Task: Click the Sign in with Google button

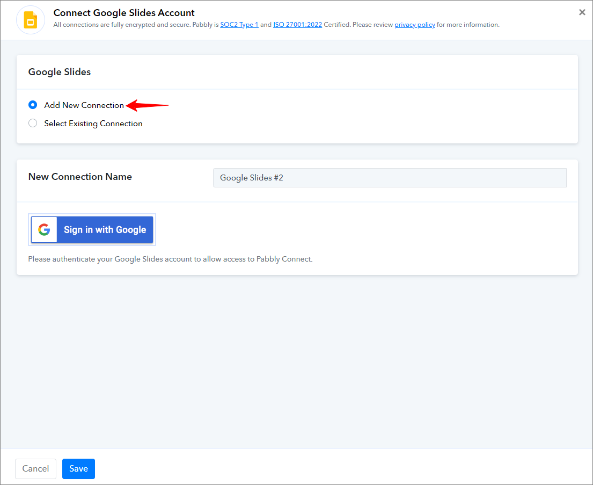Action: (x=92, y=229)
